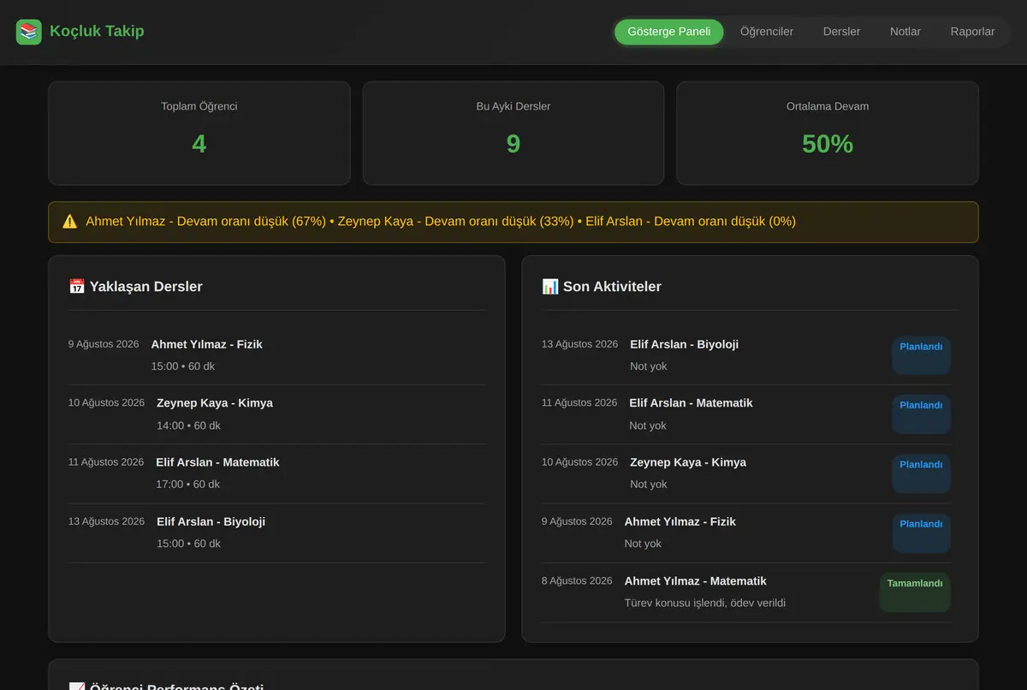This screenshot has width=1027, height=690.
Task: Click the Bu Ayki Dersler card label
Action: (x=513, y=107)
